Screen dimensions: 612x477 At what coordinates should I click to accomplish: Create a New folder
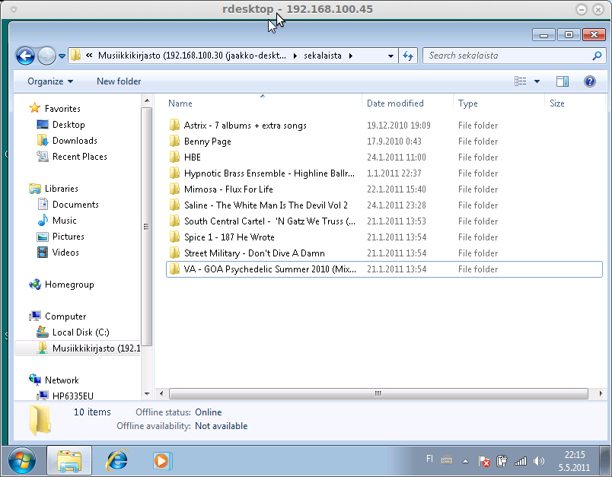tap(119, 81)
